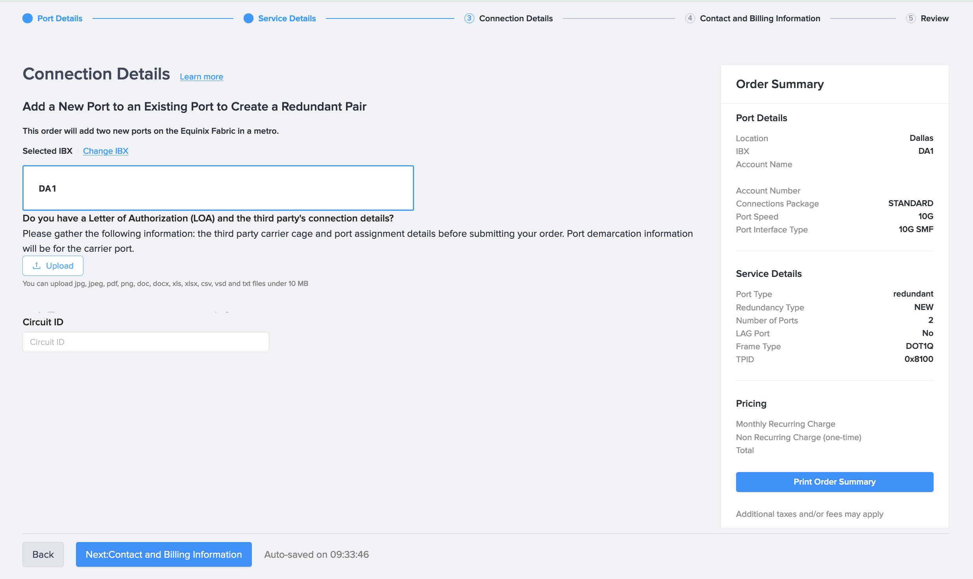This screenshot has width=973, height=579.
Task: Open Contact and Billing Information step
Action: [760, 18]
